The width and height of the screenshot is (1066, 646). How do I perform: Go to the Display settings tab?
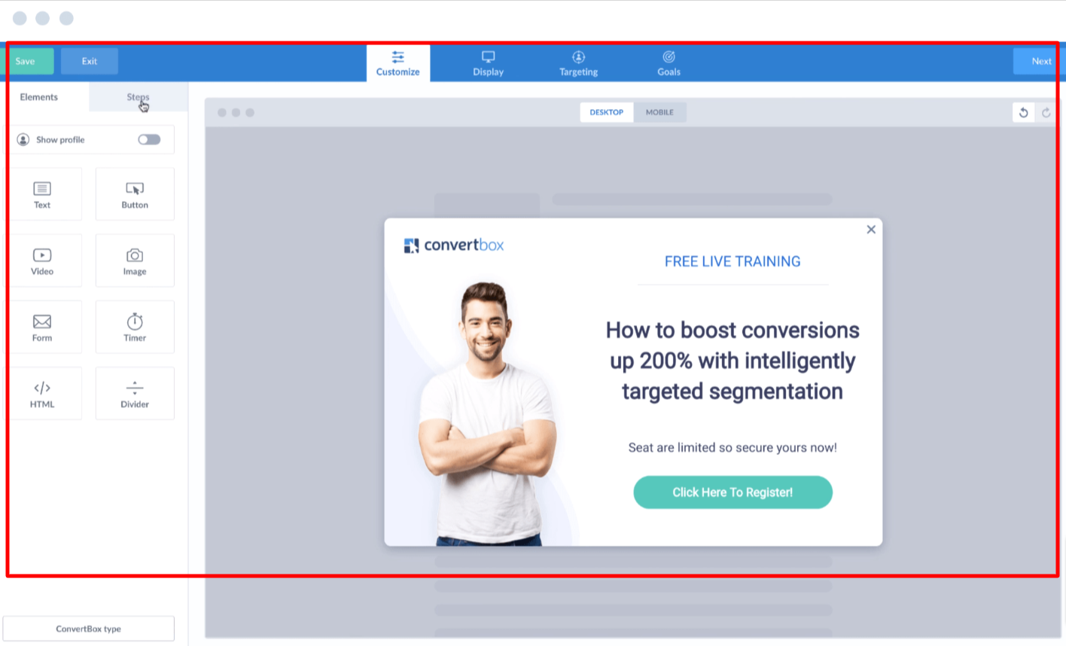pyautogui.click(x=488, y=63)
